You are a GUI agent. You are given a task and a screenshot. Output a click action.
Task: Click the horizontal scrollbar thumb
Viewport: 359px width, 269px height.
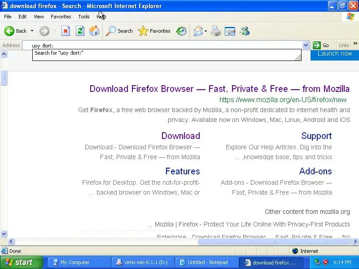(x=274, y=242)
